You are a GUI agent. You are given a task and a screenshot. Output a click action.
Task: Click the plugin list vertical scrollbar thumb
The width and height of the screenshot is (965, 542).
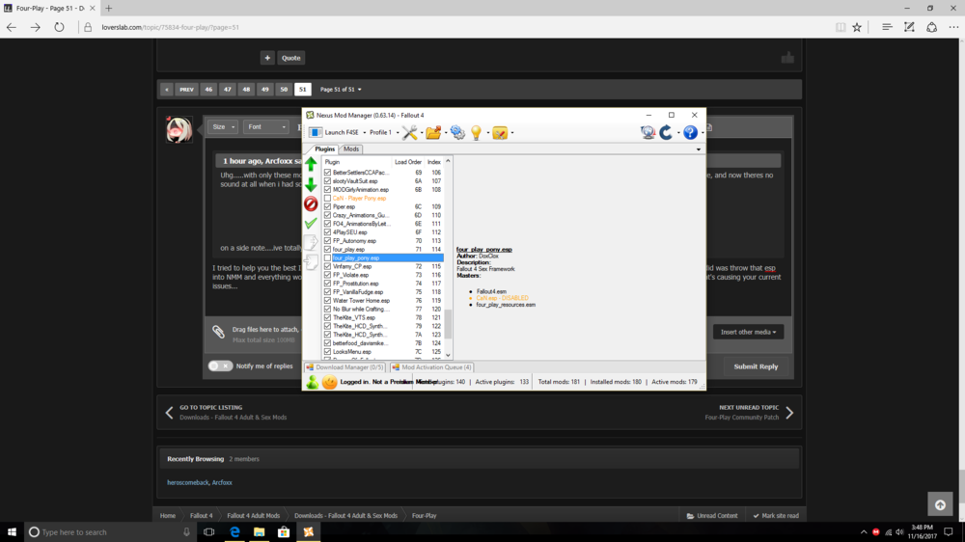tap(448, 324)
